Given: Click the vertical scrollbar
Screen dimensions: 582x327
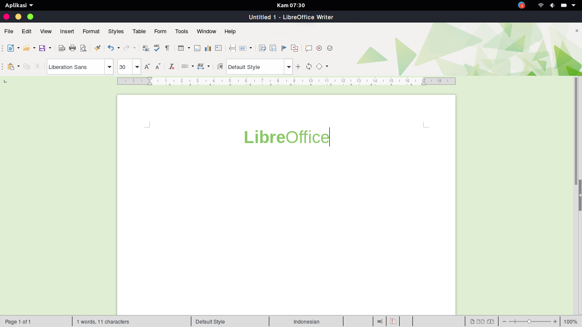Looking at the screenshot, I should pyautogui.click(x=576, y=131).
